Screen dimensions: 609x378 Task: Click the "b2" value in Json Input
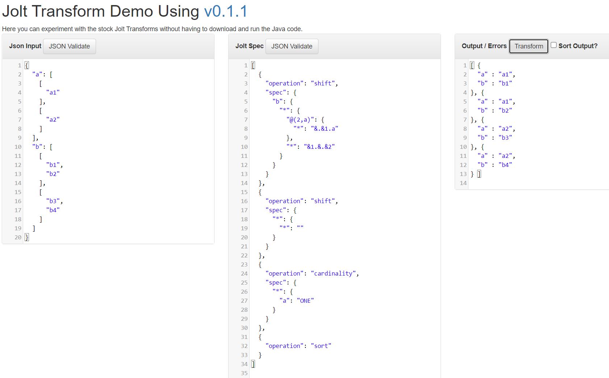pyautogui.click(x=53, y=174)
